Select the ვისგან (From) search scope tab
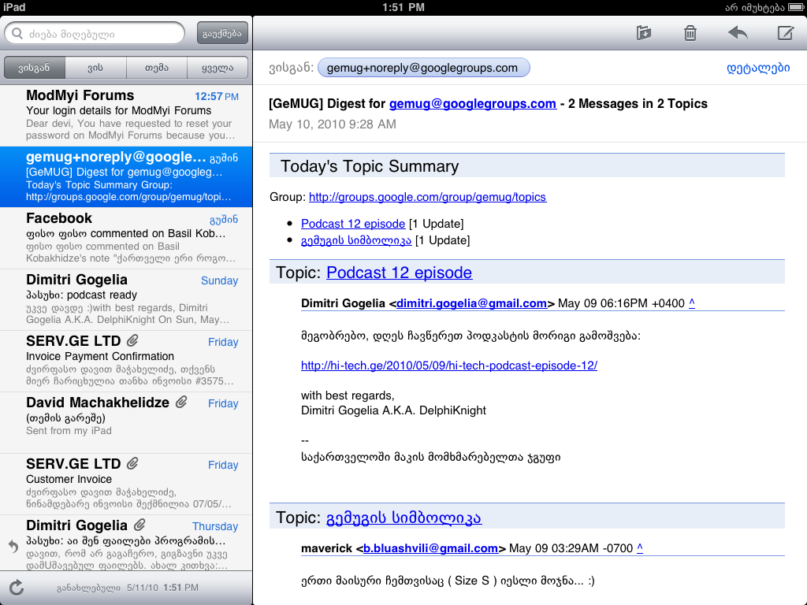The image size is (807, 605). [34, 68]
